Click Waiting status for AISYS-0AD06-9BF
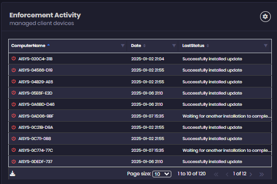 [x=227, y=116]
